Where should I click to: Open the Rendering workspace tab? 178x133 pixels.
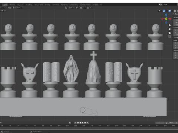pos(64,5)
